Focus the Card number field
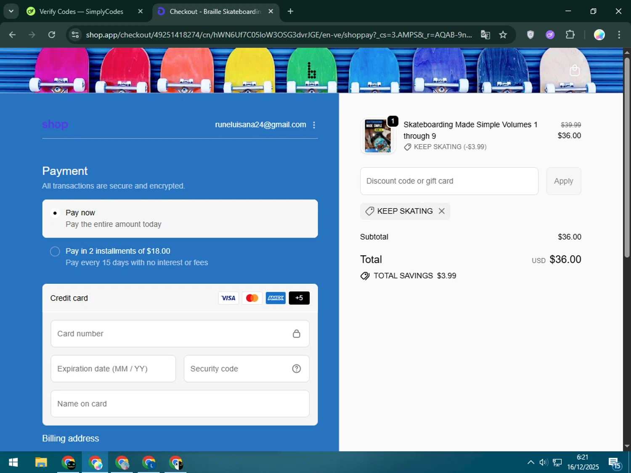Screen dimensions: 631x473 tap(180, 334)
